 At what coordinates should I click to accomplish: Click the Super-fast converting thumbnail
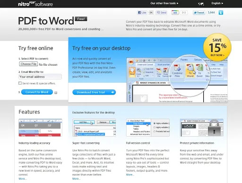(94, 128)
